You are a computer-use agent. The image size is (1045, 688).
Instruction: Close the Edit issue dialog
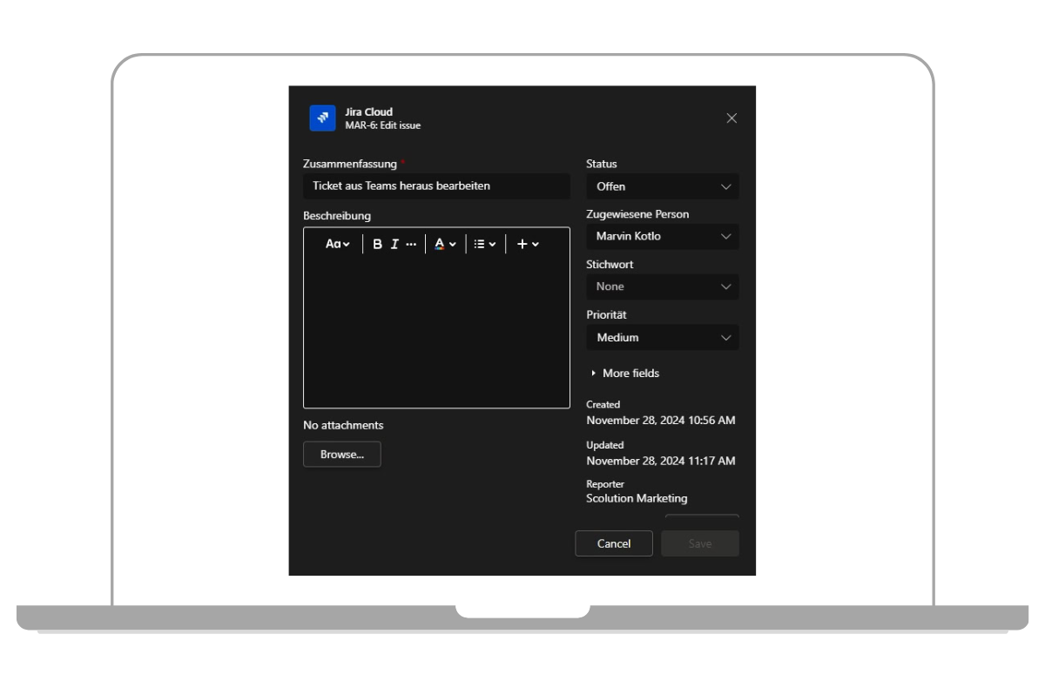[x=731, y=118]
